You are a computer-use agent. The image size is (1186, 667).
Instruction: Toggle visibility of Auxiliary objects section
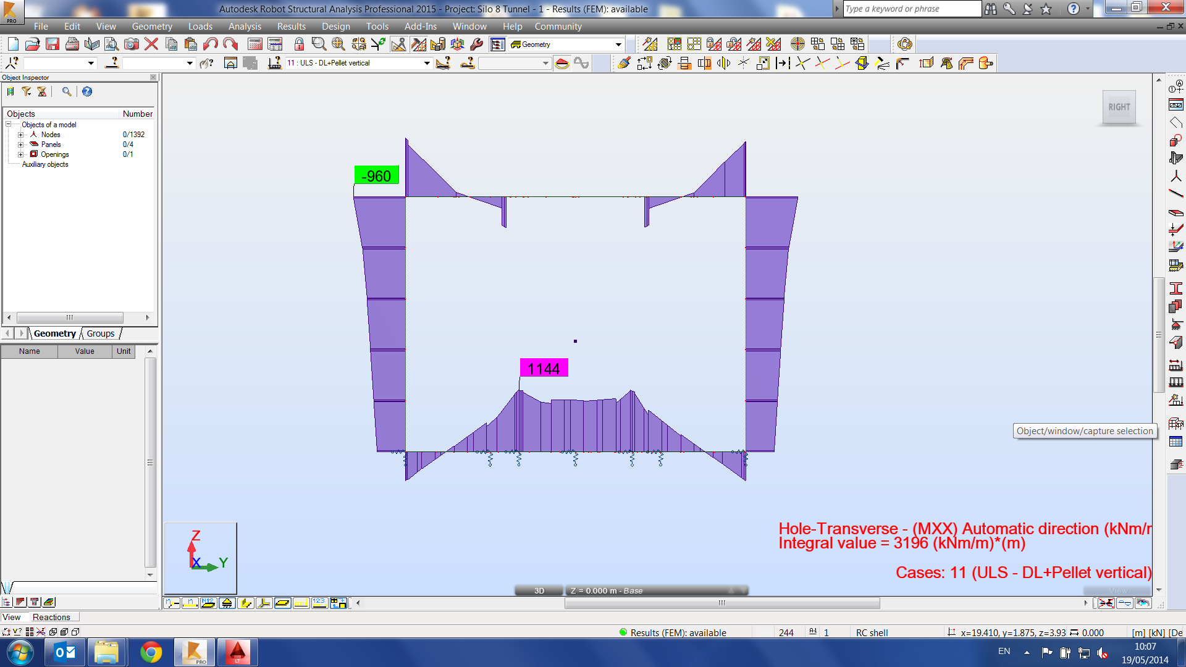pos(45,164)
